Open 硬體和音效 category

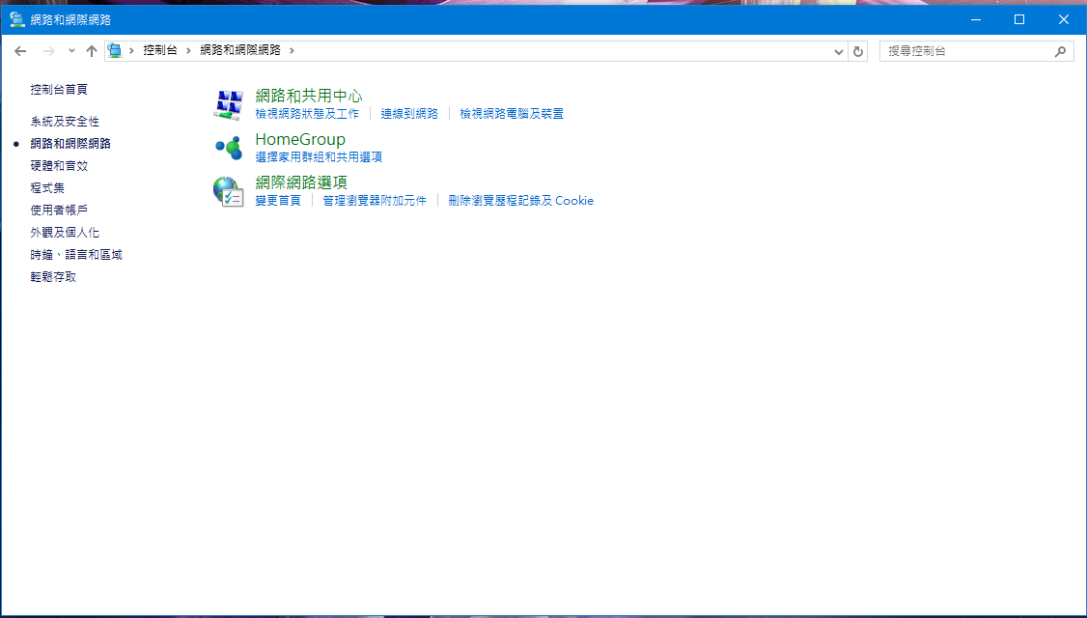click(x=59, y=166)
